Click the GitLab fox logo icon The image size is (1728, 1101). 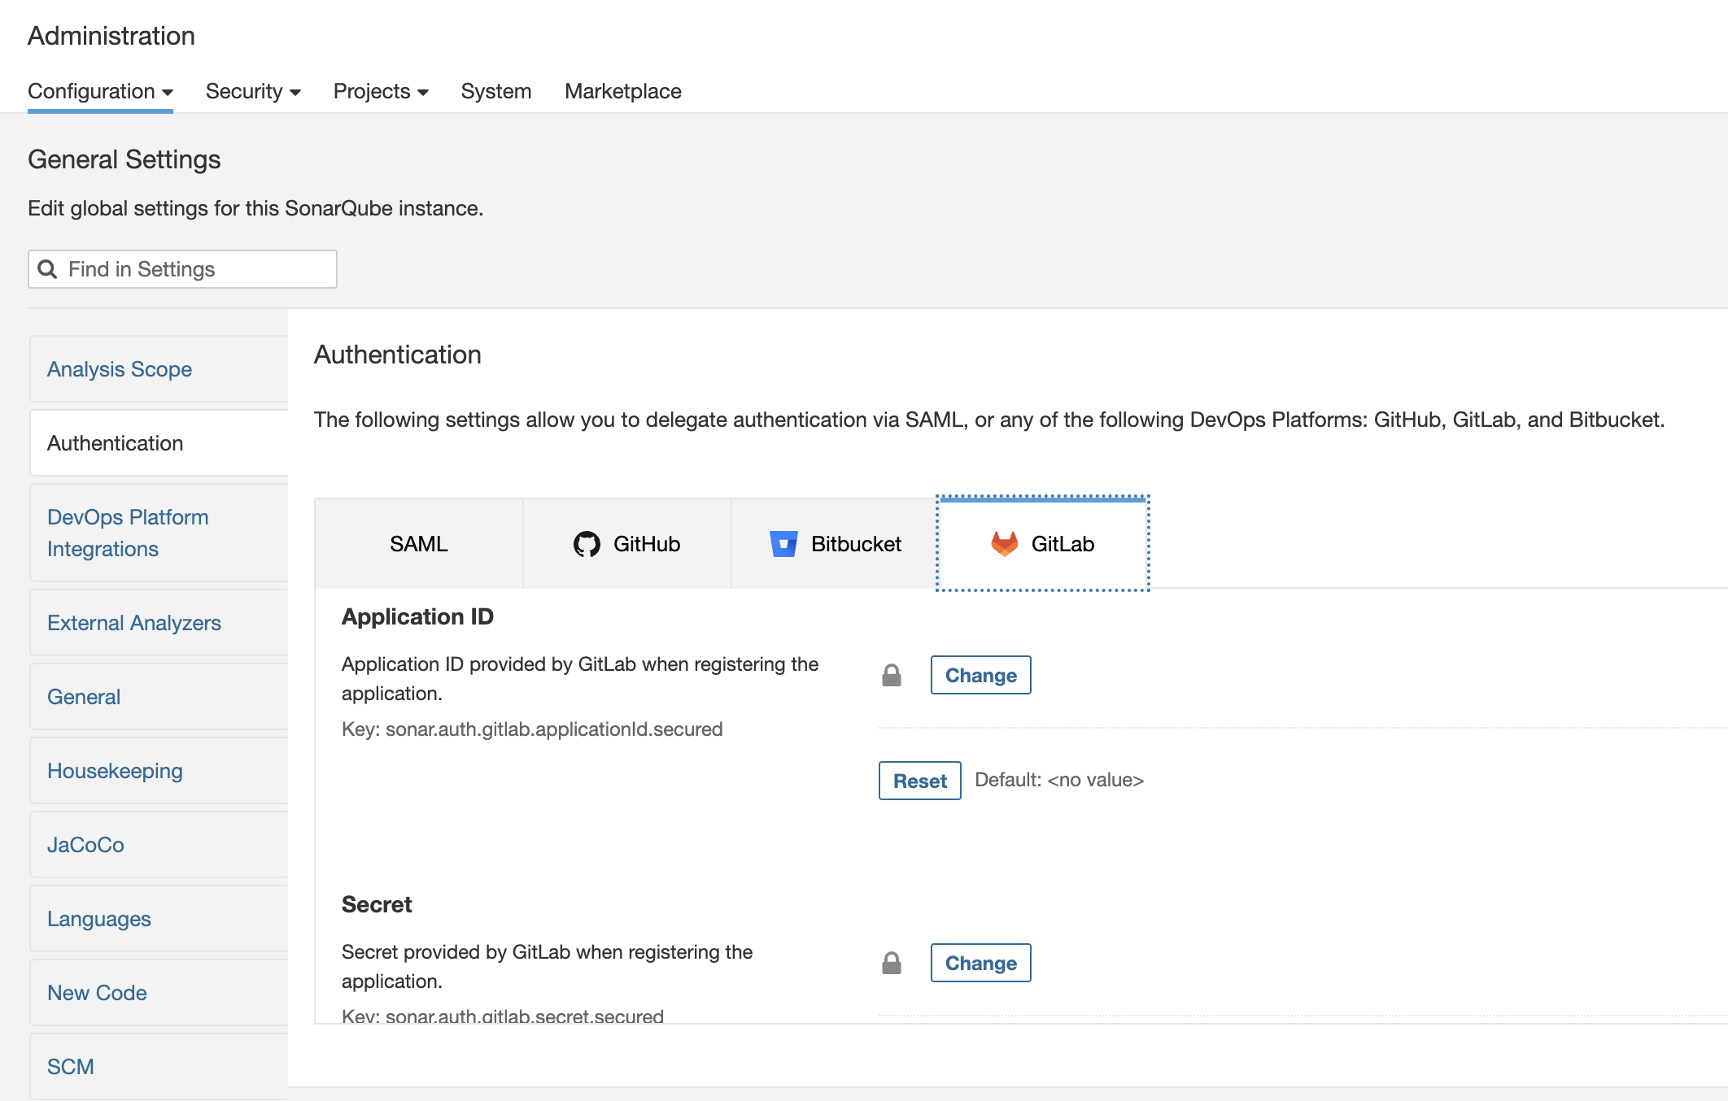click(x=1004, y=544)
